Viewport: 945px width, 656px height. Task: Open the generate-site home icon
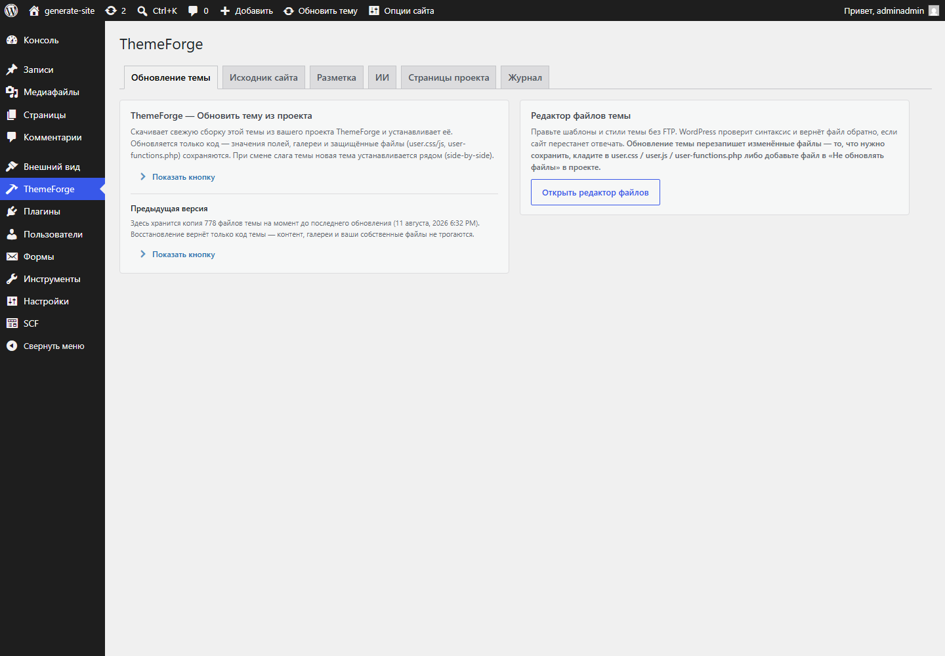34,10
